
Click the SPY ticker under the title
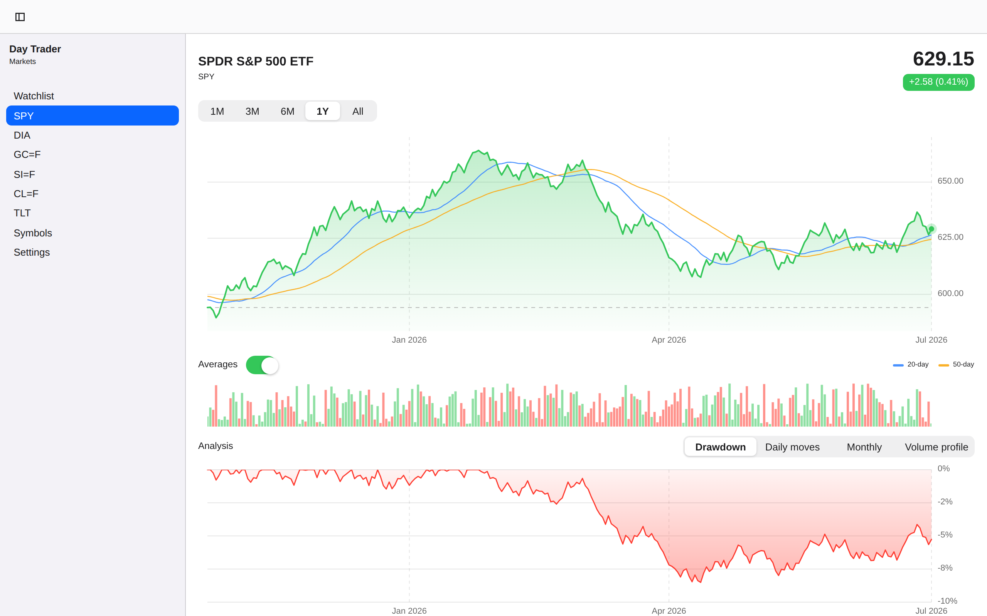(x=206, y=77)
